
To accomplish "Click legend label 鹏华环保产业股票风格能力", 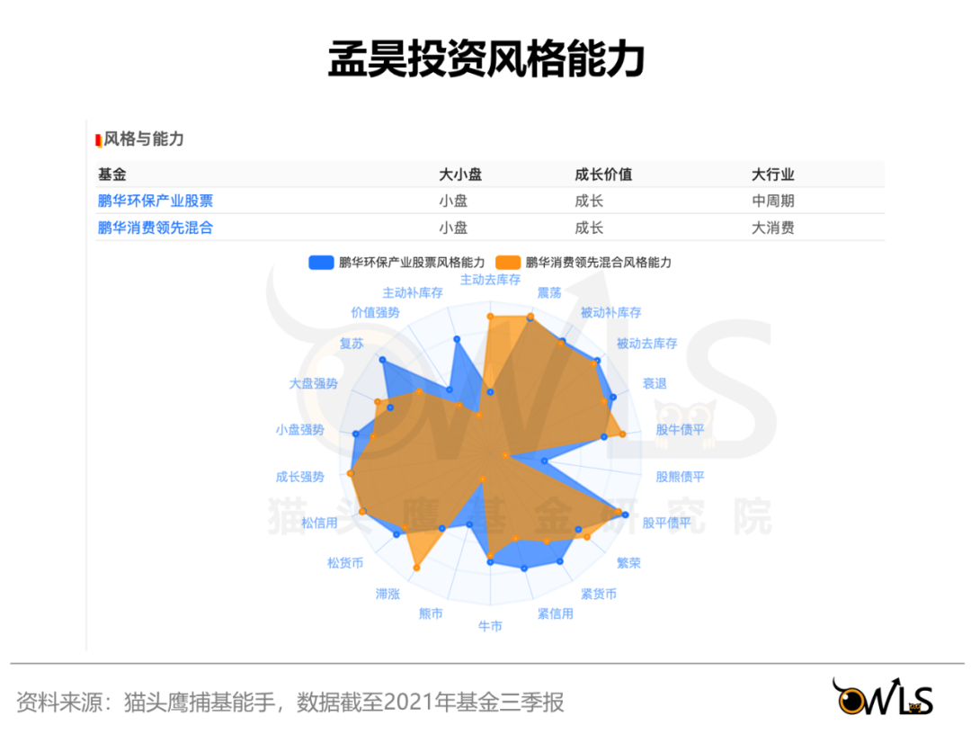I will point(412,263).
